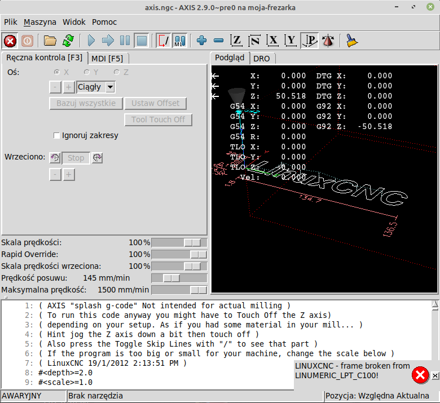This screenshot has width=440, height=403.
Task: Toggle the Emergency Stop button in toolbar
Action: click(10, 41)
